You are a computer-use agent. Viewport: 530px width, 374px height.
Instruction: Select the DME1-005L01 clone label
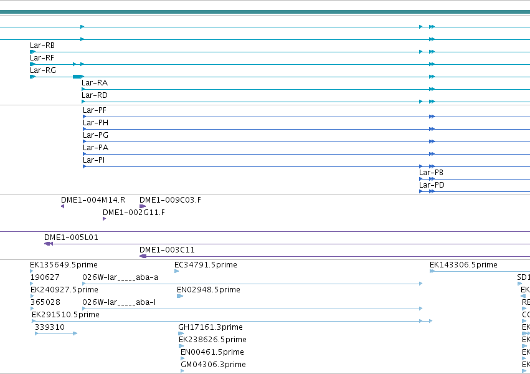(x=72, y=237)
